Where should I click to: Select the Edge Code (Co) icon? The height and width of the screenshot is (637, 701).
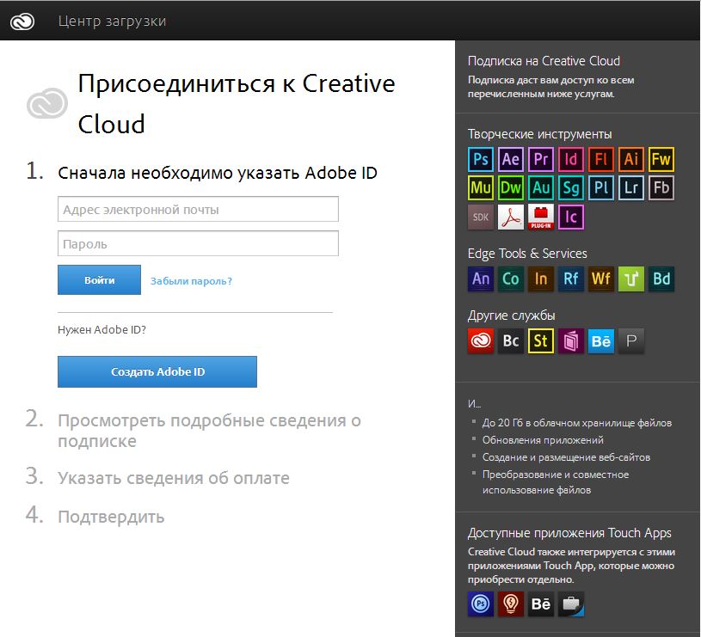pyautogui.click(x=511, y=279)
